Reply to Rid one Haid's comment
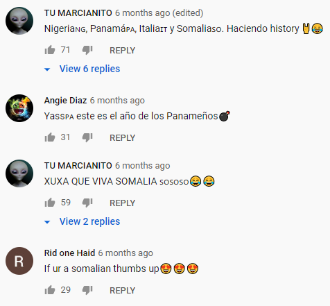 (x=122, y=290)
